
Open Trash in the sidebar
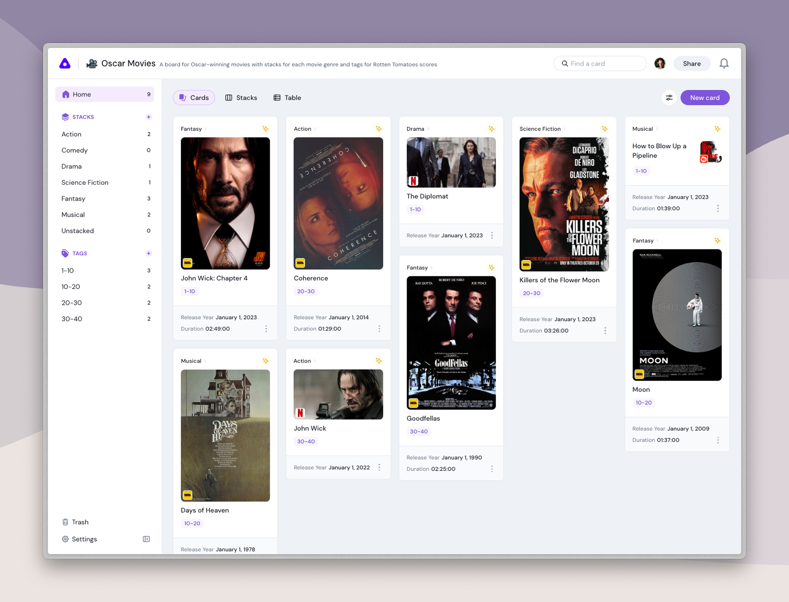(75, 522)
